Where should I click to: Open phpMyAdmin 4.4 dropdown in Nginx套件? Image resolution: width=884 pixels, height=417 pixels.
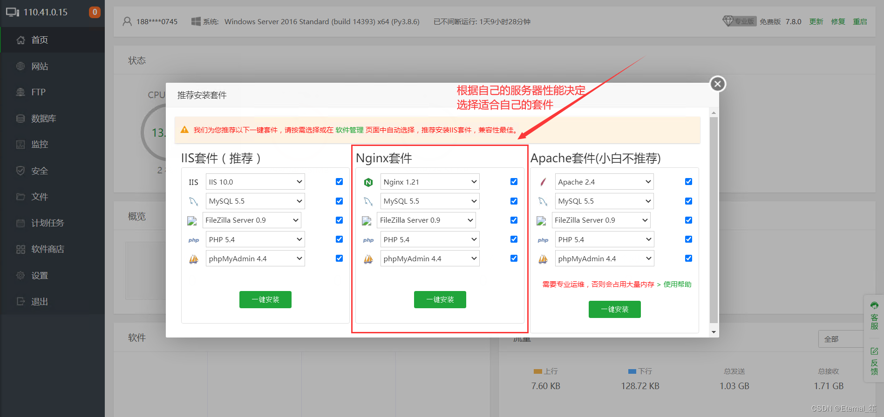click(430, 258)
